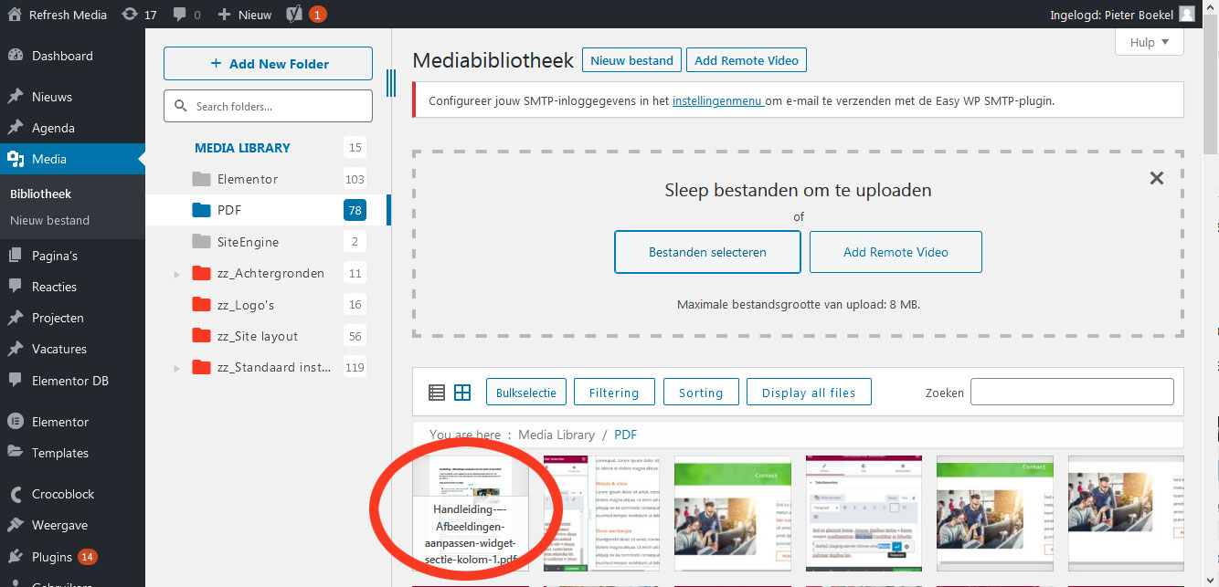
Task: Click the Bulkselectie button
Action: [526, 393]
